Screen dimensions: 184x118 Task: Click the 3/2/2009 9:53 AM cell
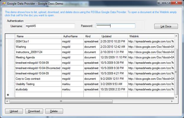point(114,84)
